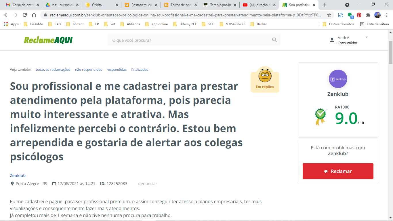The height and width of the screenshot is (221, 393).
Task: Open the todas as reclamações link
Action: click(x=53, y=70)
